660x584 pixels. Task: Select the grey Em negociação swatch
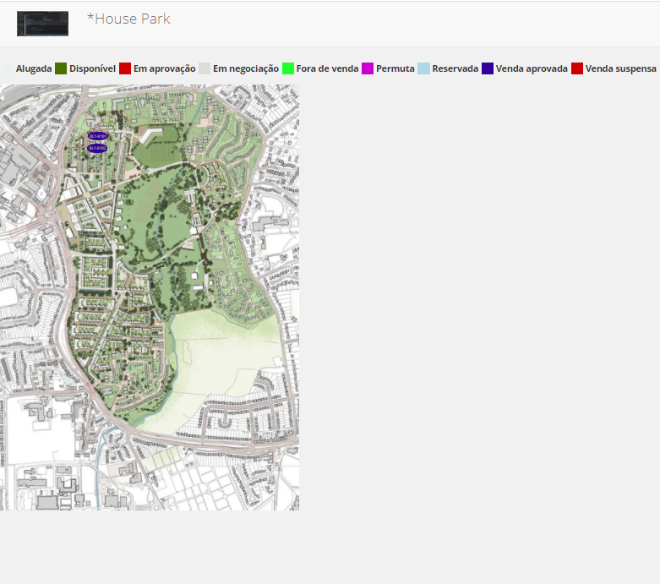(x=205, y=68)
